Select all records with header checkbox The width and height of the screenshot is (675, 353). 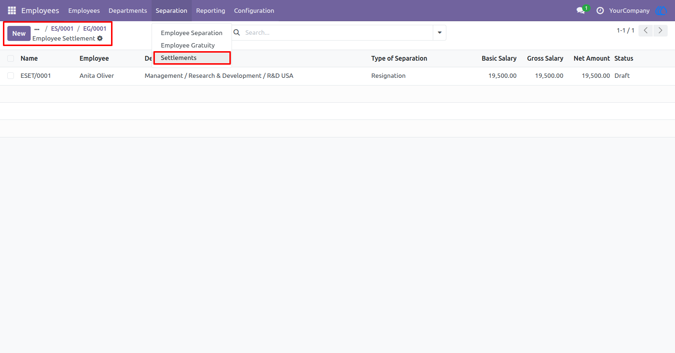point(11,58)
